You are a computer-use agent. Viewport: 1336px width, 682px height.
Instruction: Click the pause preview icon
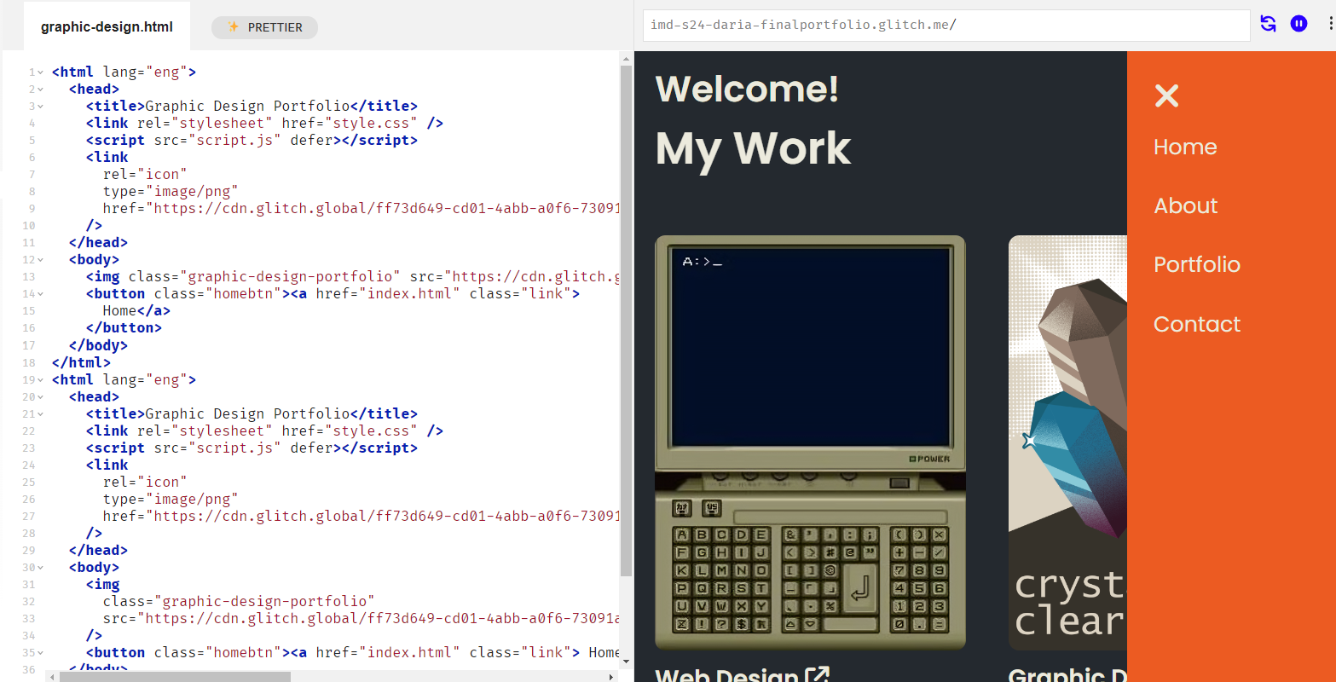point(1298,24)
